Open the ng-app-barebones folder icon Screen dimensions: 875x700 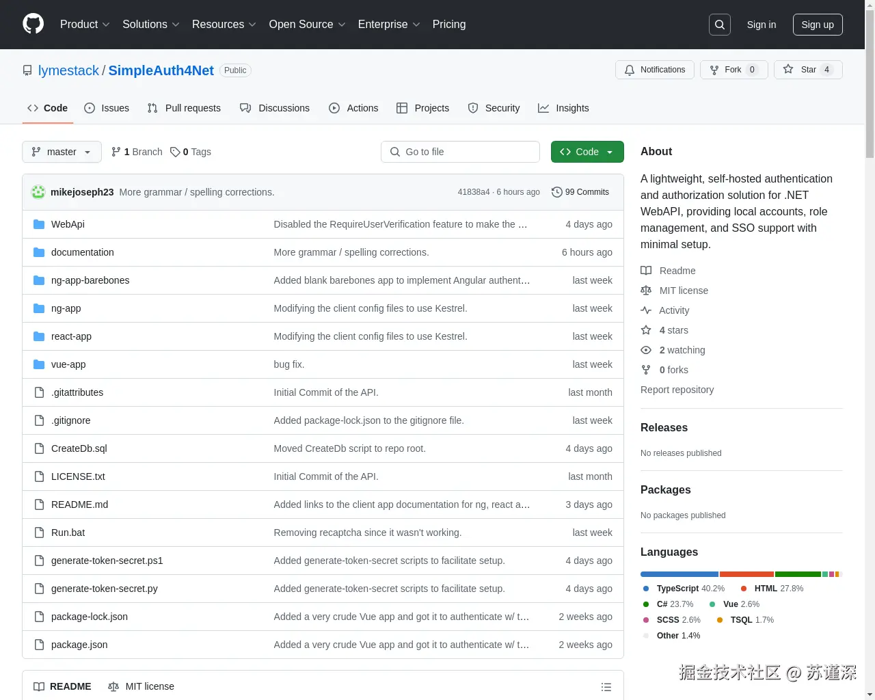(39, 280)
